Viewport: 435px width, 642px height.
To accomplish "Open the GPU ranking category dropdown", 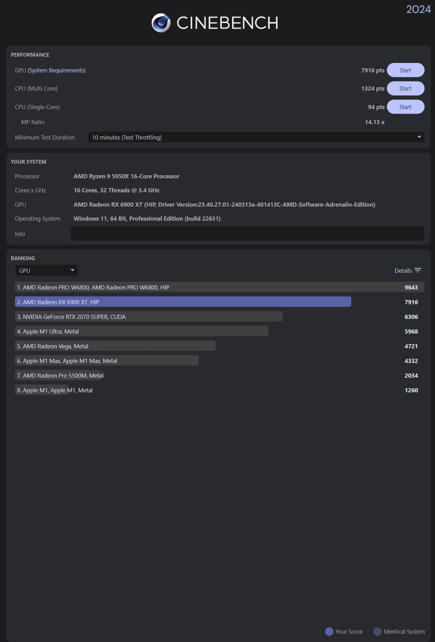I will coord(46,271).
